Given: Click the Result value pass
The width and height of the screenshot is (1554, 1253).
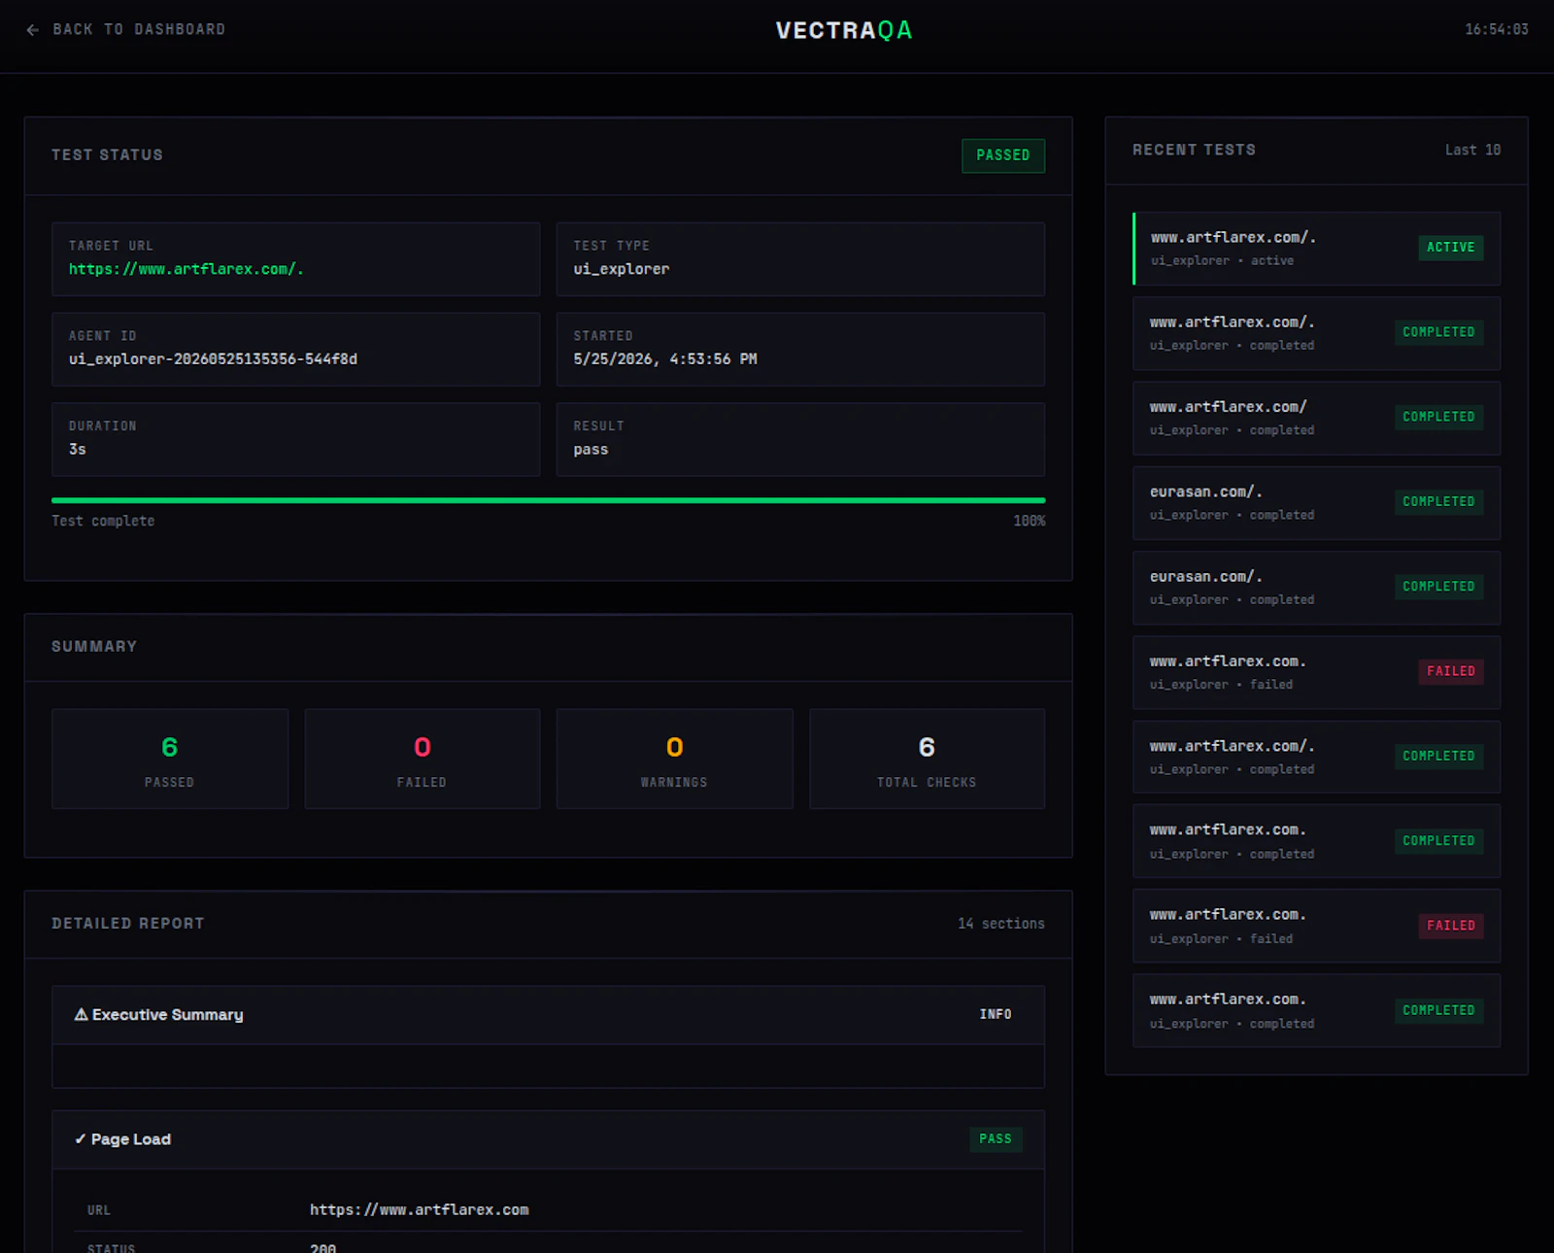Looking at the screenshot, I should click(591, 450).
